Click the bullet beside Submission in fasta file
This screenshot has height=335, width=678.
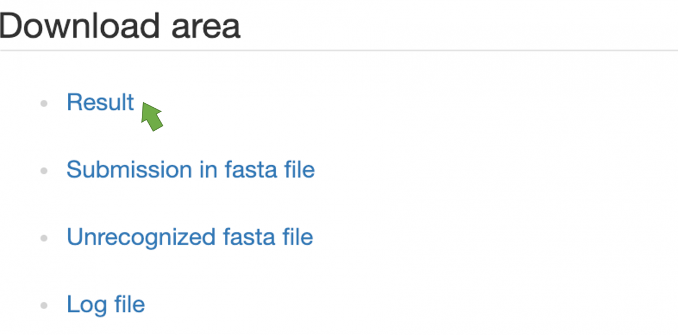click(x=44, y=171)
